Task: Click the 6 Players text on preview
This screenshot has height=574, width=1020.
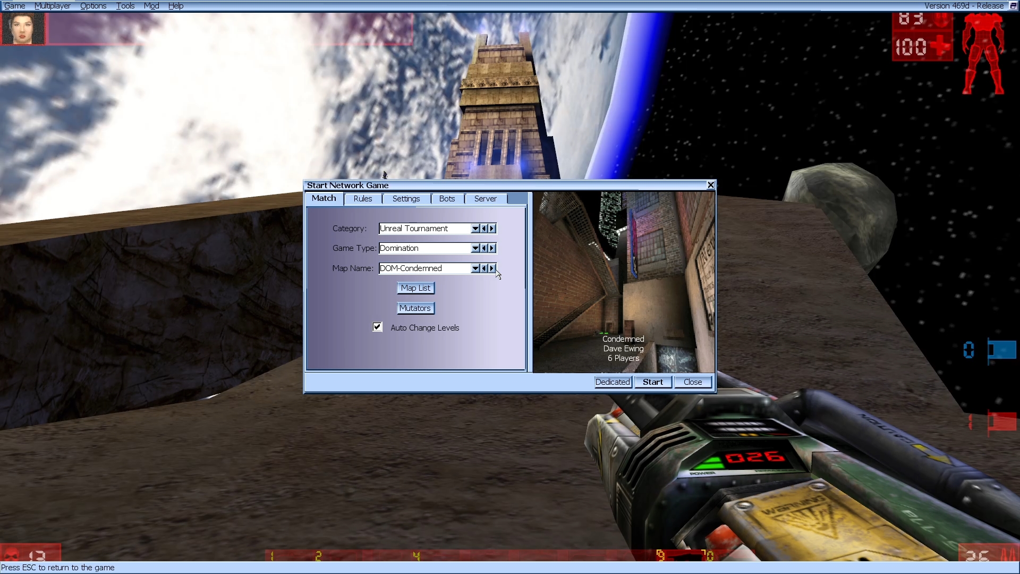Action: [623, 358]
